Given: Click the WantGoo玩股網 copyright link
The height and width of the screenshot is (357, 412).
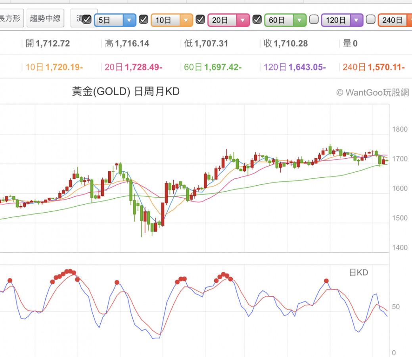Looking at the screenshot, I should (x=372, y=92).
